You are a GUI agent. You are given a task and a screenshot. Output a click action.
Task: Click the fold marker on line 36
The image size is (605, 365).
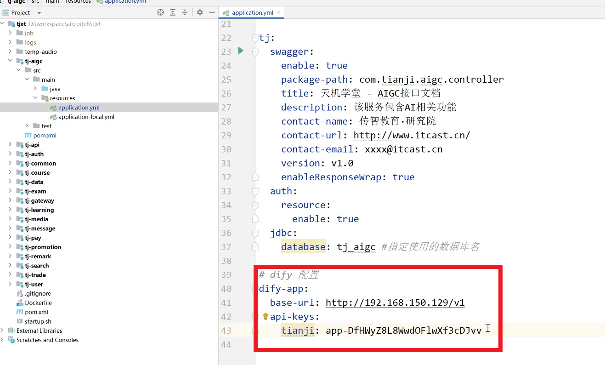(255, 233)
